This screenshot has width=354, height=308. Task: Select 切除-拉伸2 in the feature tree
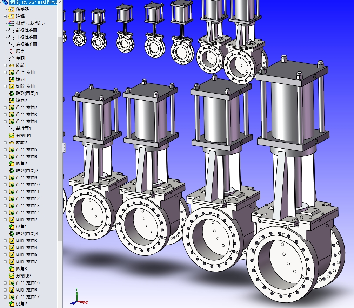pos(26,219)
